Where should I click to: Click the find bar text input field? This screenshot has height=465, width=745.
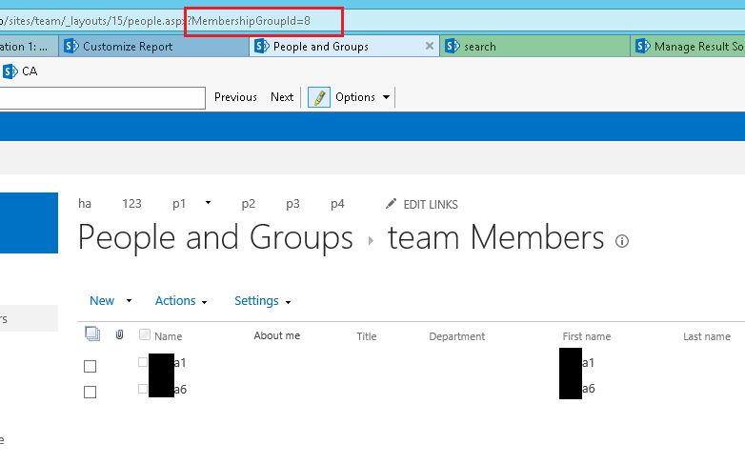[x=102, y=98]
